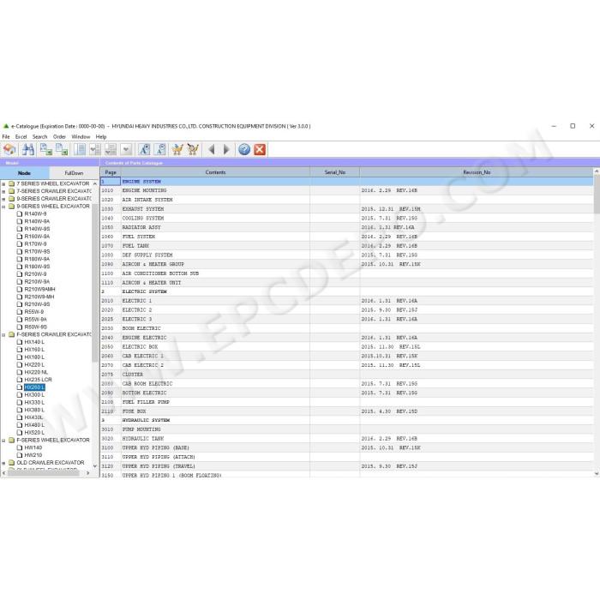
Task: Select the HW210 model
Action: (33, 455)
